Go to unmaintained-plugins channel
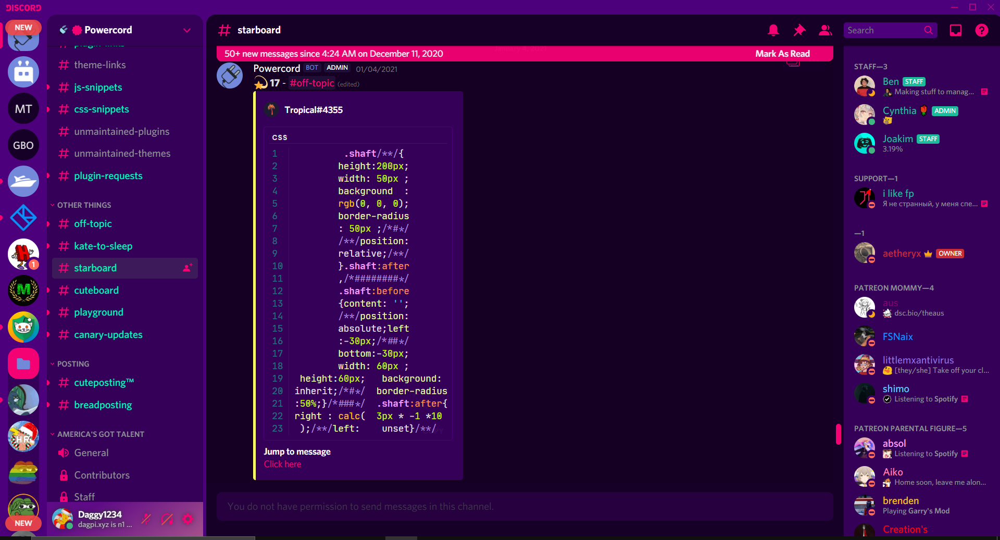This screenshot has height=540, width=1000. [125, 132]
